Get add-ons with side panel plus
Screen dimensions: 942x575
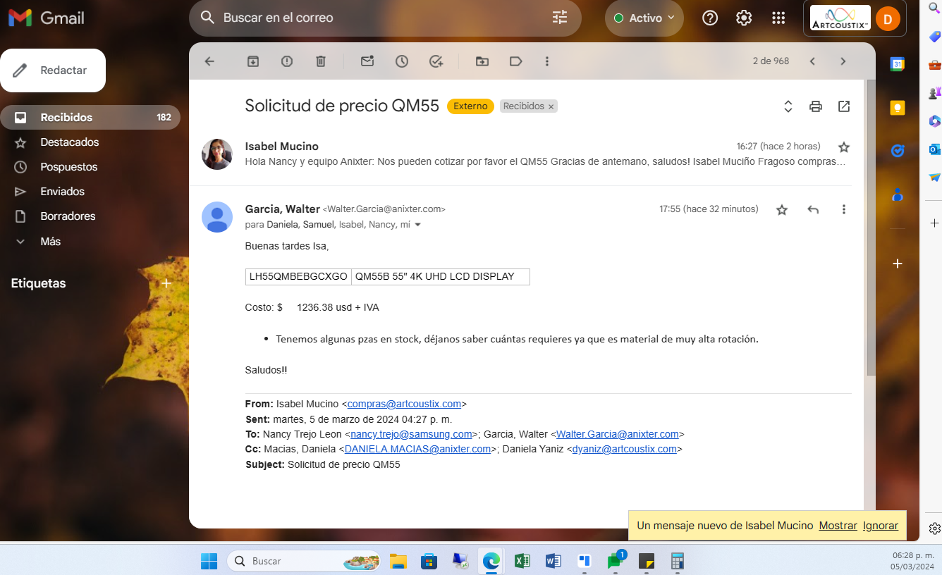point(898,264)
